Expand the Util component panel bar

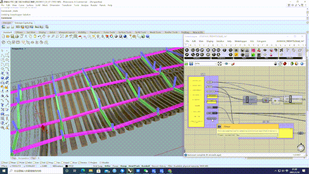click(267, 58)
